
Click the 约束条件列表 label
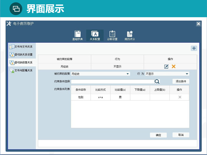pos(62,89)
